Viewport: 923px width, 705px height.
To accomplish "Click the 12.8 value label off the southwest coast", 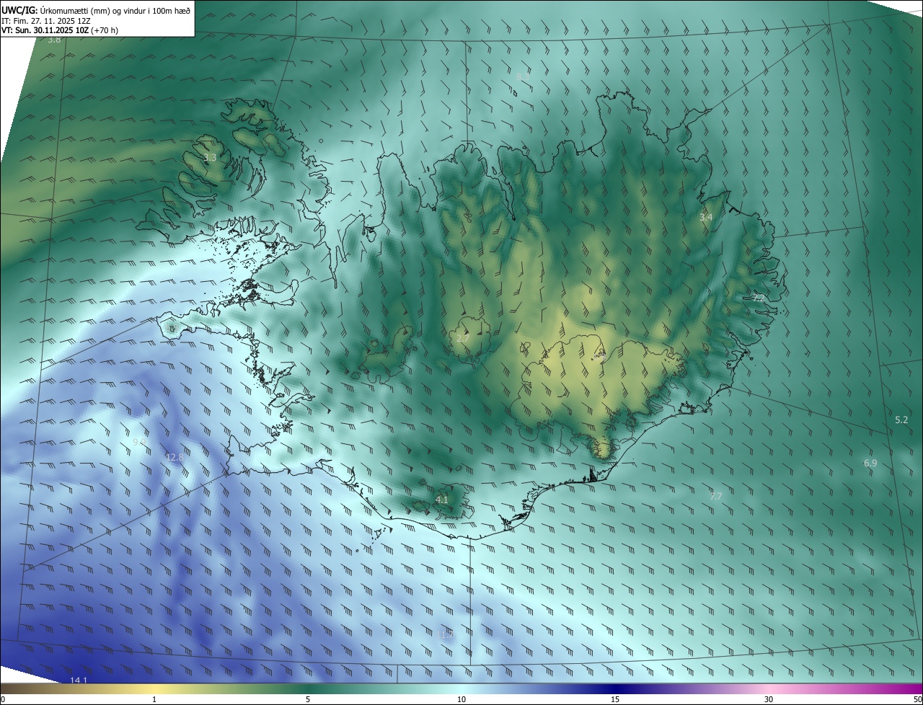I will [x=175, y=457].
